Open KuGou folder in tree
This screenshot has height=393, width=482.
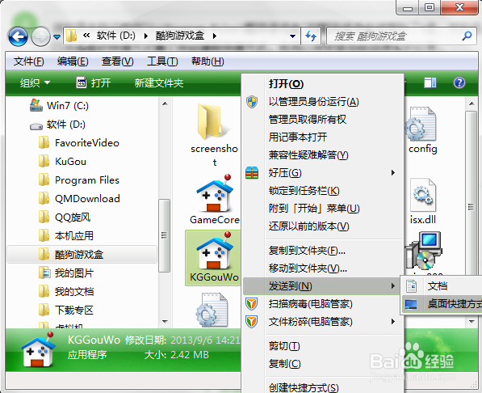(x=62, y=162)
